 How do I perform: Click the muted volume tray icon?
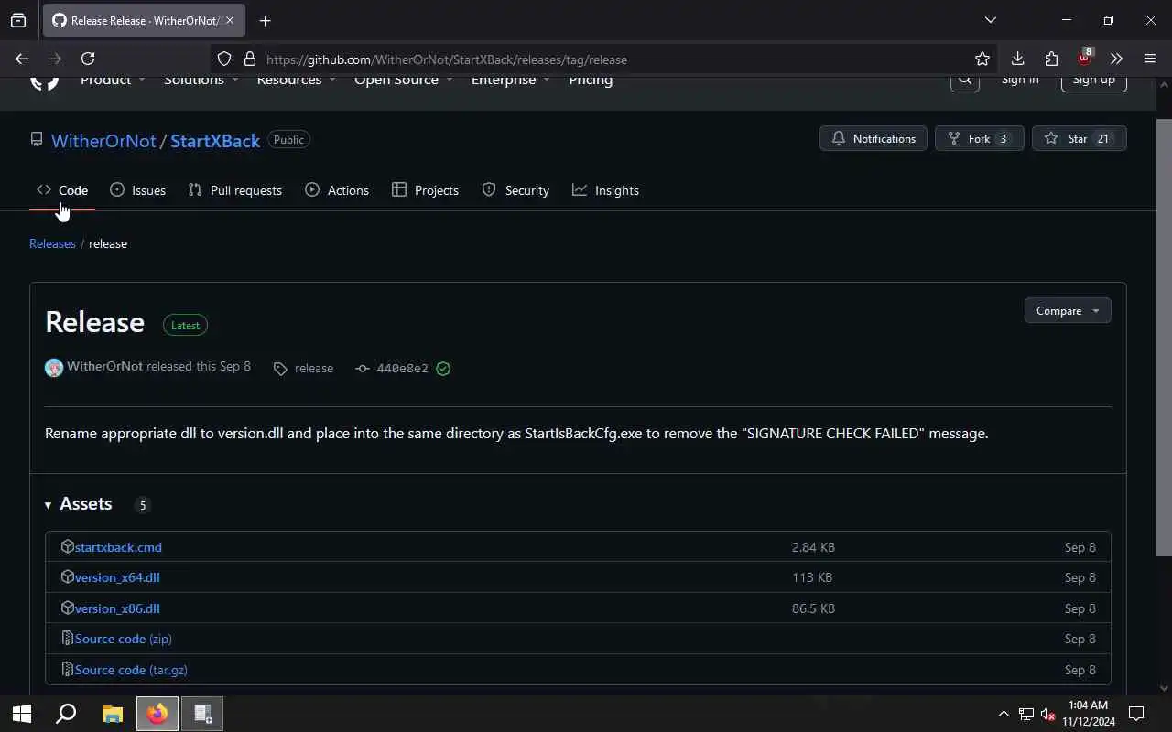click(1049, 714)
